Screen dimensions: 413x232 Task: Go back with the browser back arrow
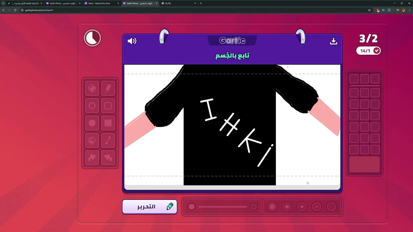[4, 10]
